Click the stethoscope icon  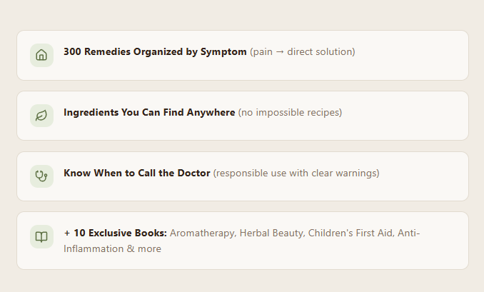point(41,176)
